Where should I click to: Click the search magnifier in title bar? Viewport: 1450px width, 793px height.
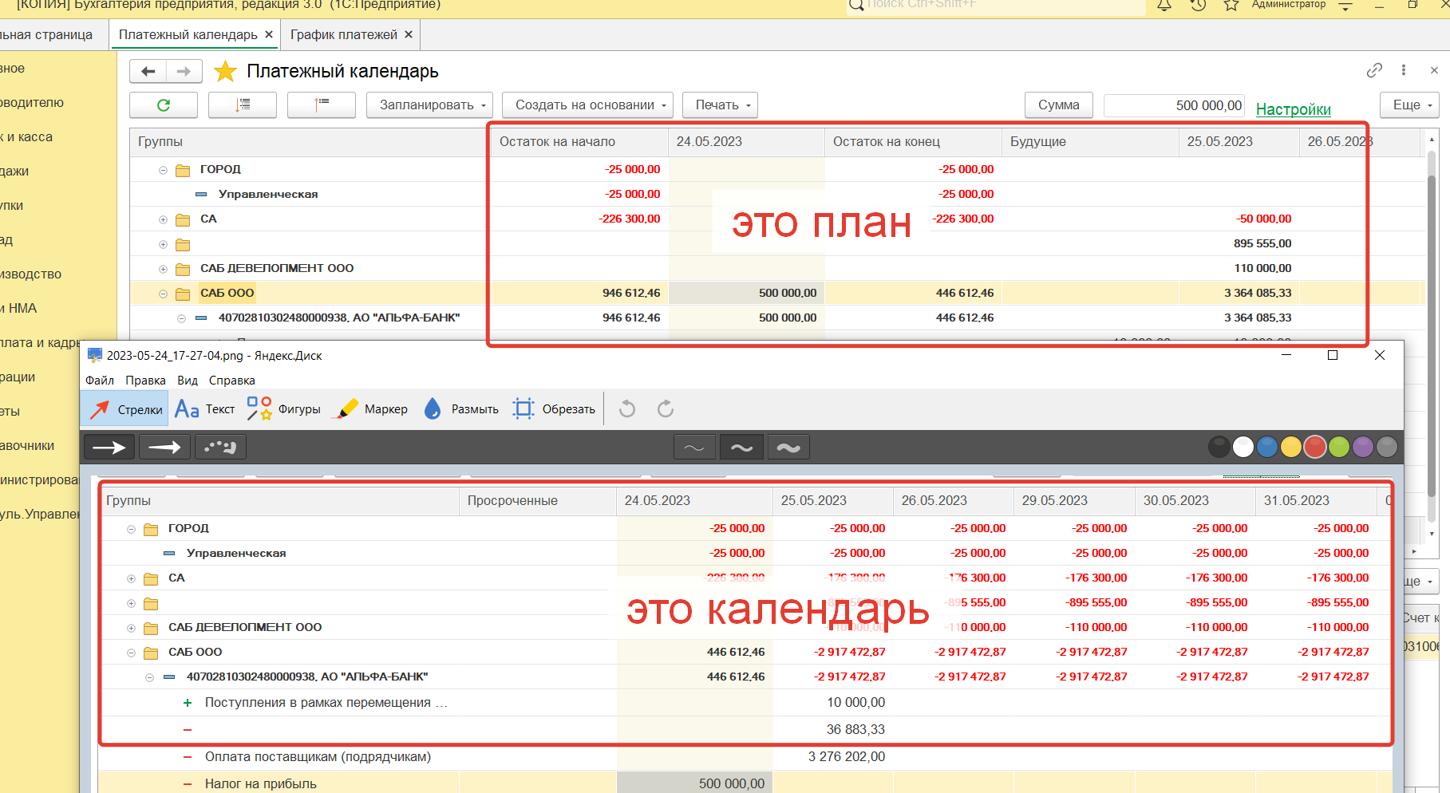(856, 5)
